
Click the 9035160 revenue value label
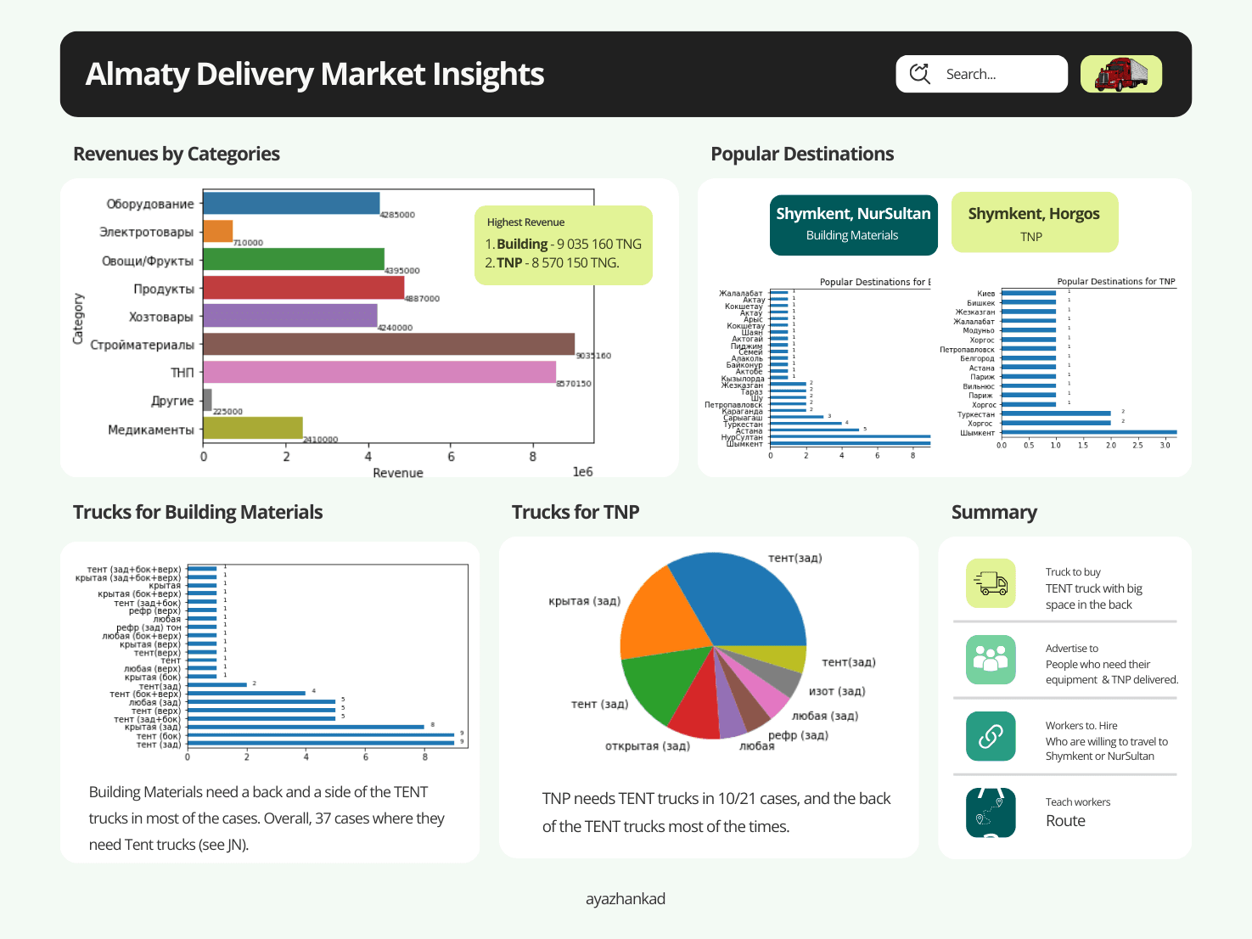tap(593, 356)
